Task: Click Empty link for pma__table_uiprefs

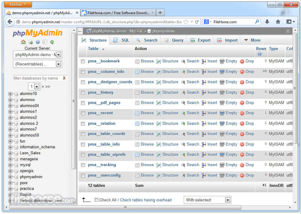Action: pos(231,154)
